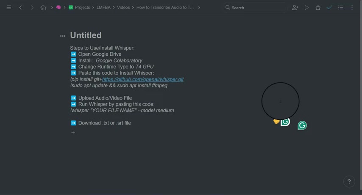Viewport: 362px width, 195px height.
Task: Click the vertical scrollbar on the right
Action: click(361, 95)
